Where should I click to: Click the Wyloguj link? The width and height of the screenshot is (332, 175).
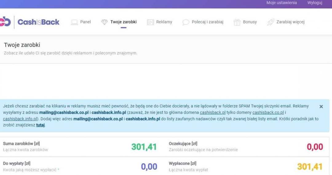[315, 3]
